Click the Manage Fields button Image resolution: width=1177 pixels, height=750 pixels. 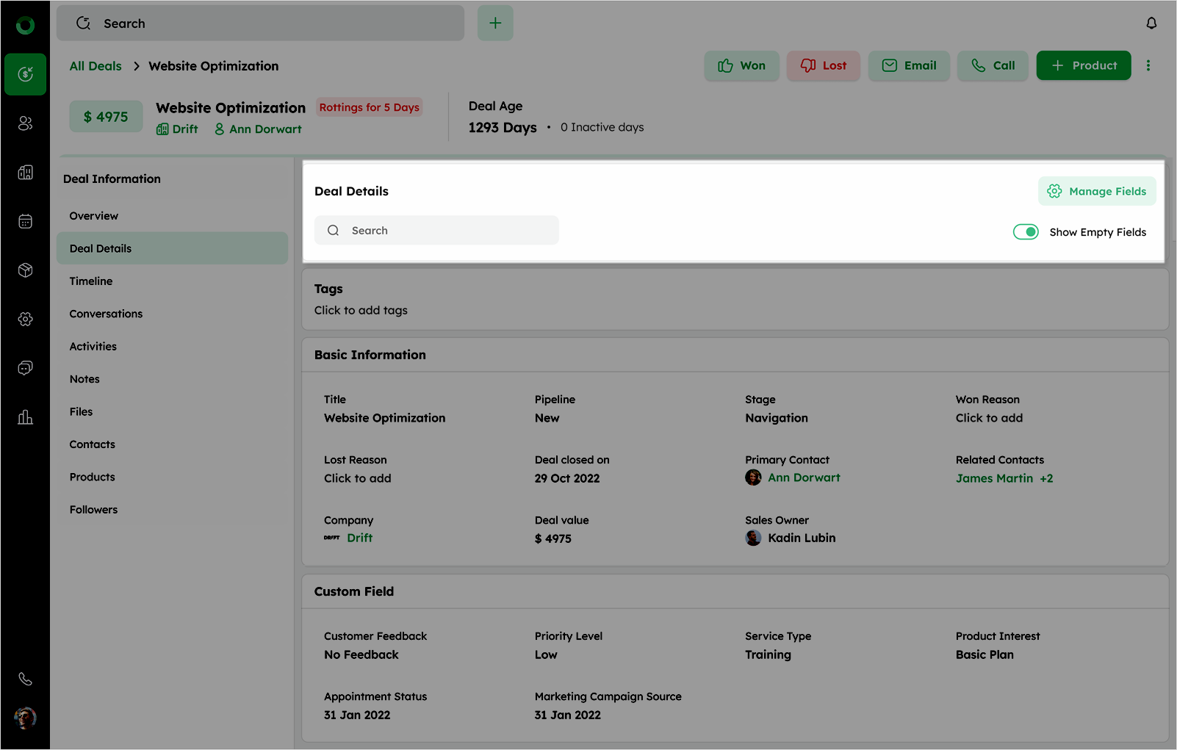[x=1097, y=191]
